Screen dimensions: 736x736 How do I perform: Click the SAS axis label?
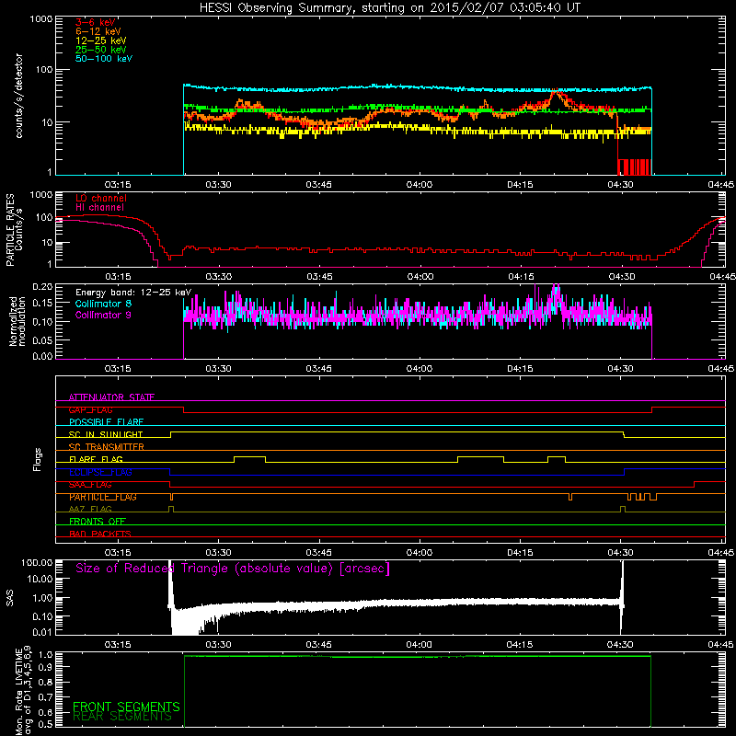pyautogui.click(x=10, y=598)
